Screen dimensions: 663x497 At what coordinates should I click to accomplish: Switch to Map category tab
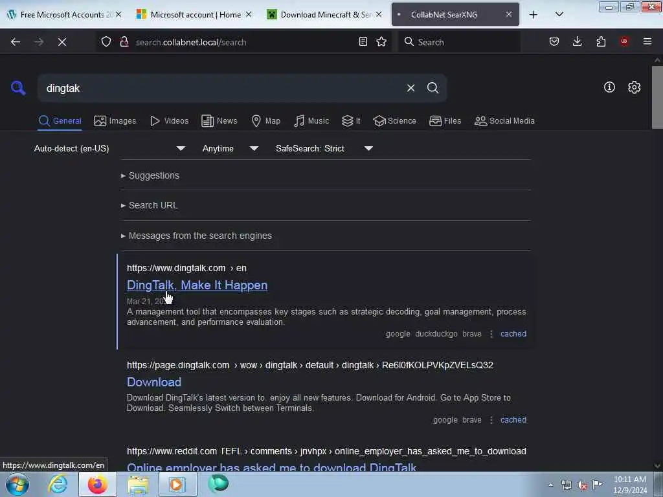pos(265,121)
